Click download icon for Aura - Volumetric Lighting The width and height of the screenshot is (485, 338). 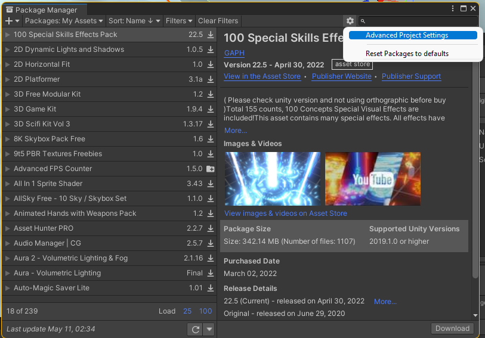pos(211,273)
